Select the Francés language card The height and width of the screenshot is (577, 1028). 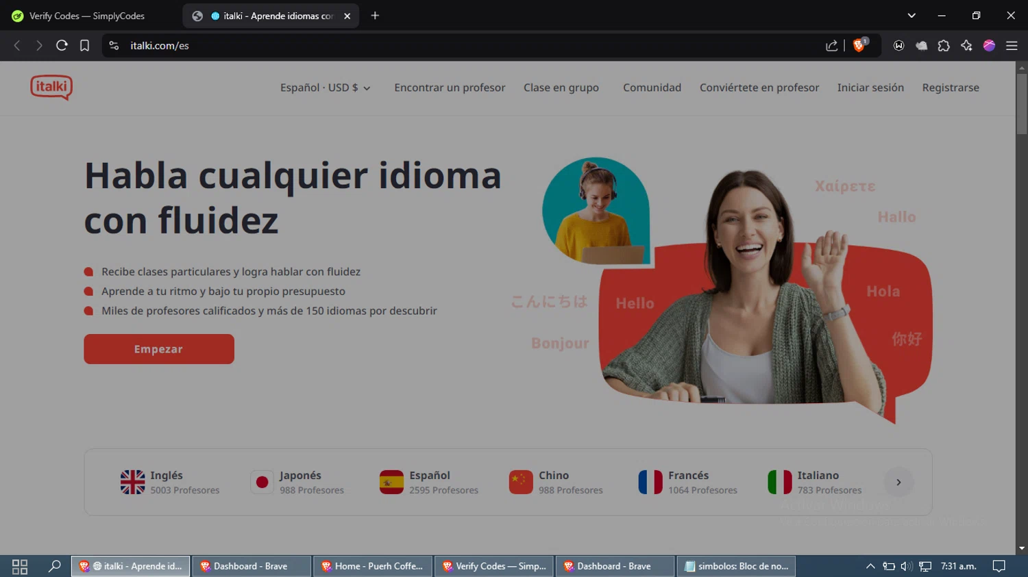point(687,483)
